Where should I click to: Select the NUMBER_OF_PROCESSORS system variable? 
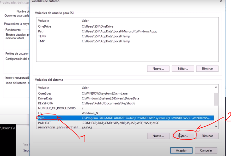click(57, 108)
